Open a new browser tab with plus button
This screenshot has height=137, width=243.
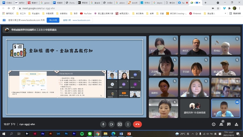pyautogui.click(x=206, y=3)
